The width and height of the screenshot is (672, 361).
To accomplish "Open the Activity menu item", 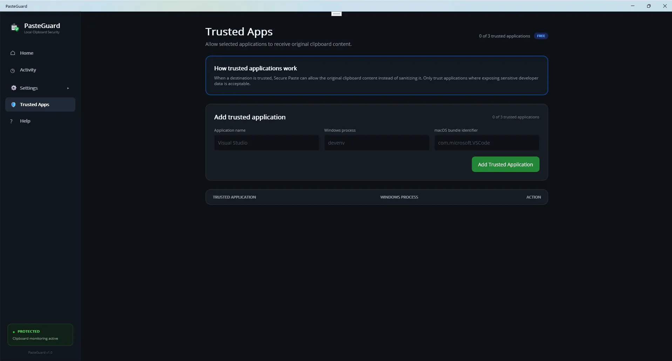I will [40, 70].
